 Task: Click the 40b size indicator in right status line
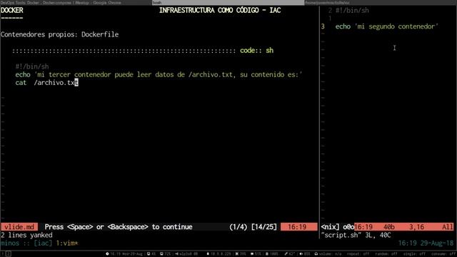pyautogui.click(x=388, y=227)
